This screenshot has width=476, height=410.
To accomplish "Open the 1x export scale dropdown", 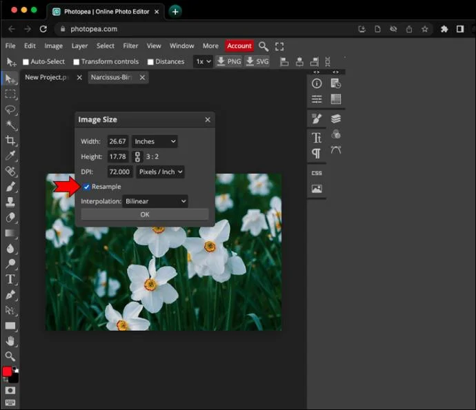I will pos(203,61).
